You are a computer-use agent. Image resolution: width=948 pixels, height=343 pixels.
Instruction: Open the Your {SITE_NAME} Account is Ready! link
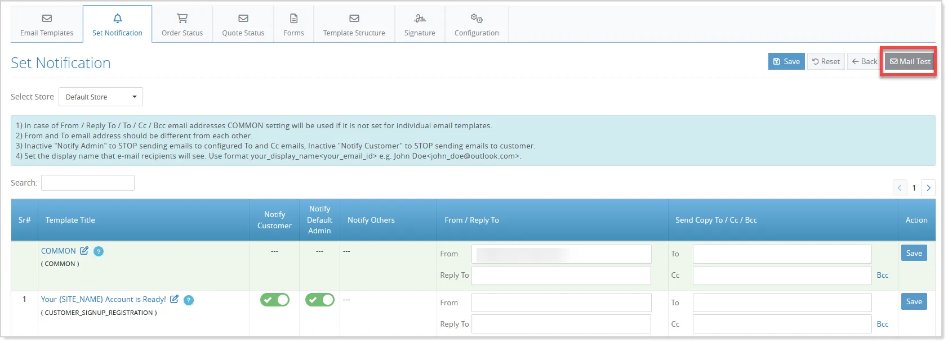pos(104,299)
